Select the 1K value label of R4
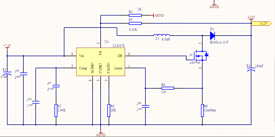This screenshot has height=137, width=275. point(140,9)
